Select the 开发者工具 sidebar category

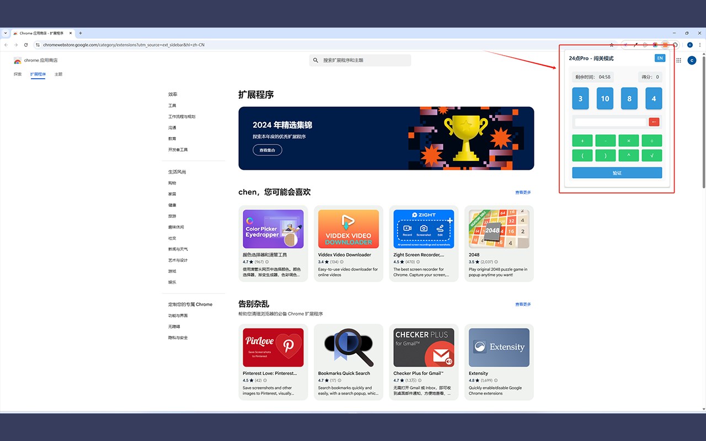click(178, 149)
